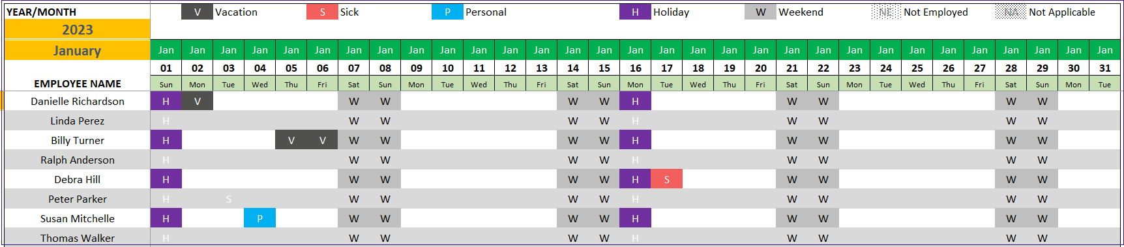Click the dark Vacation legend swatch
This screenshot has width=1124, height=247.
tap(197, 12)
